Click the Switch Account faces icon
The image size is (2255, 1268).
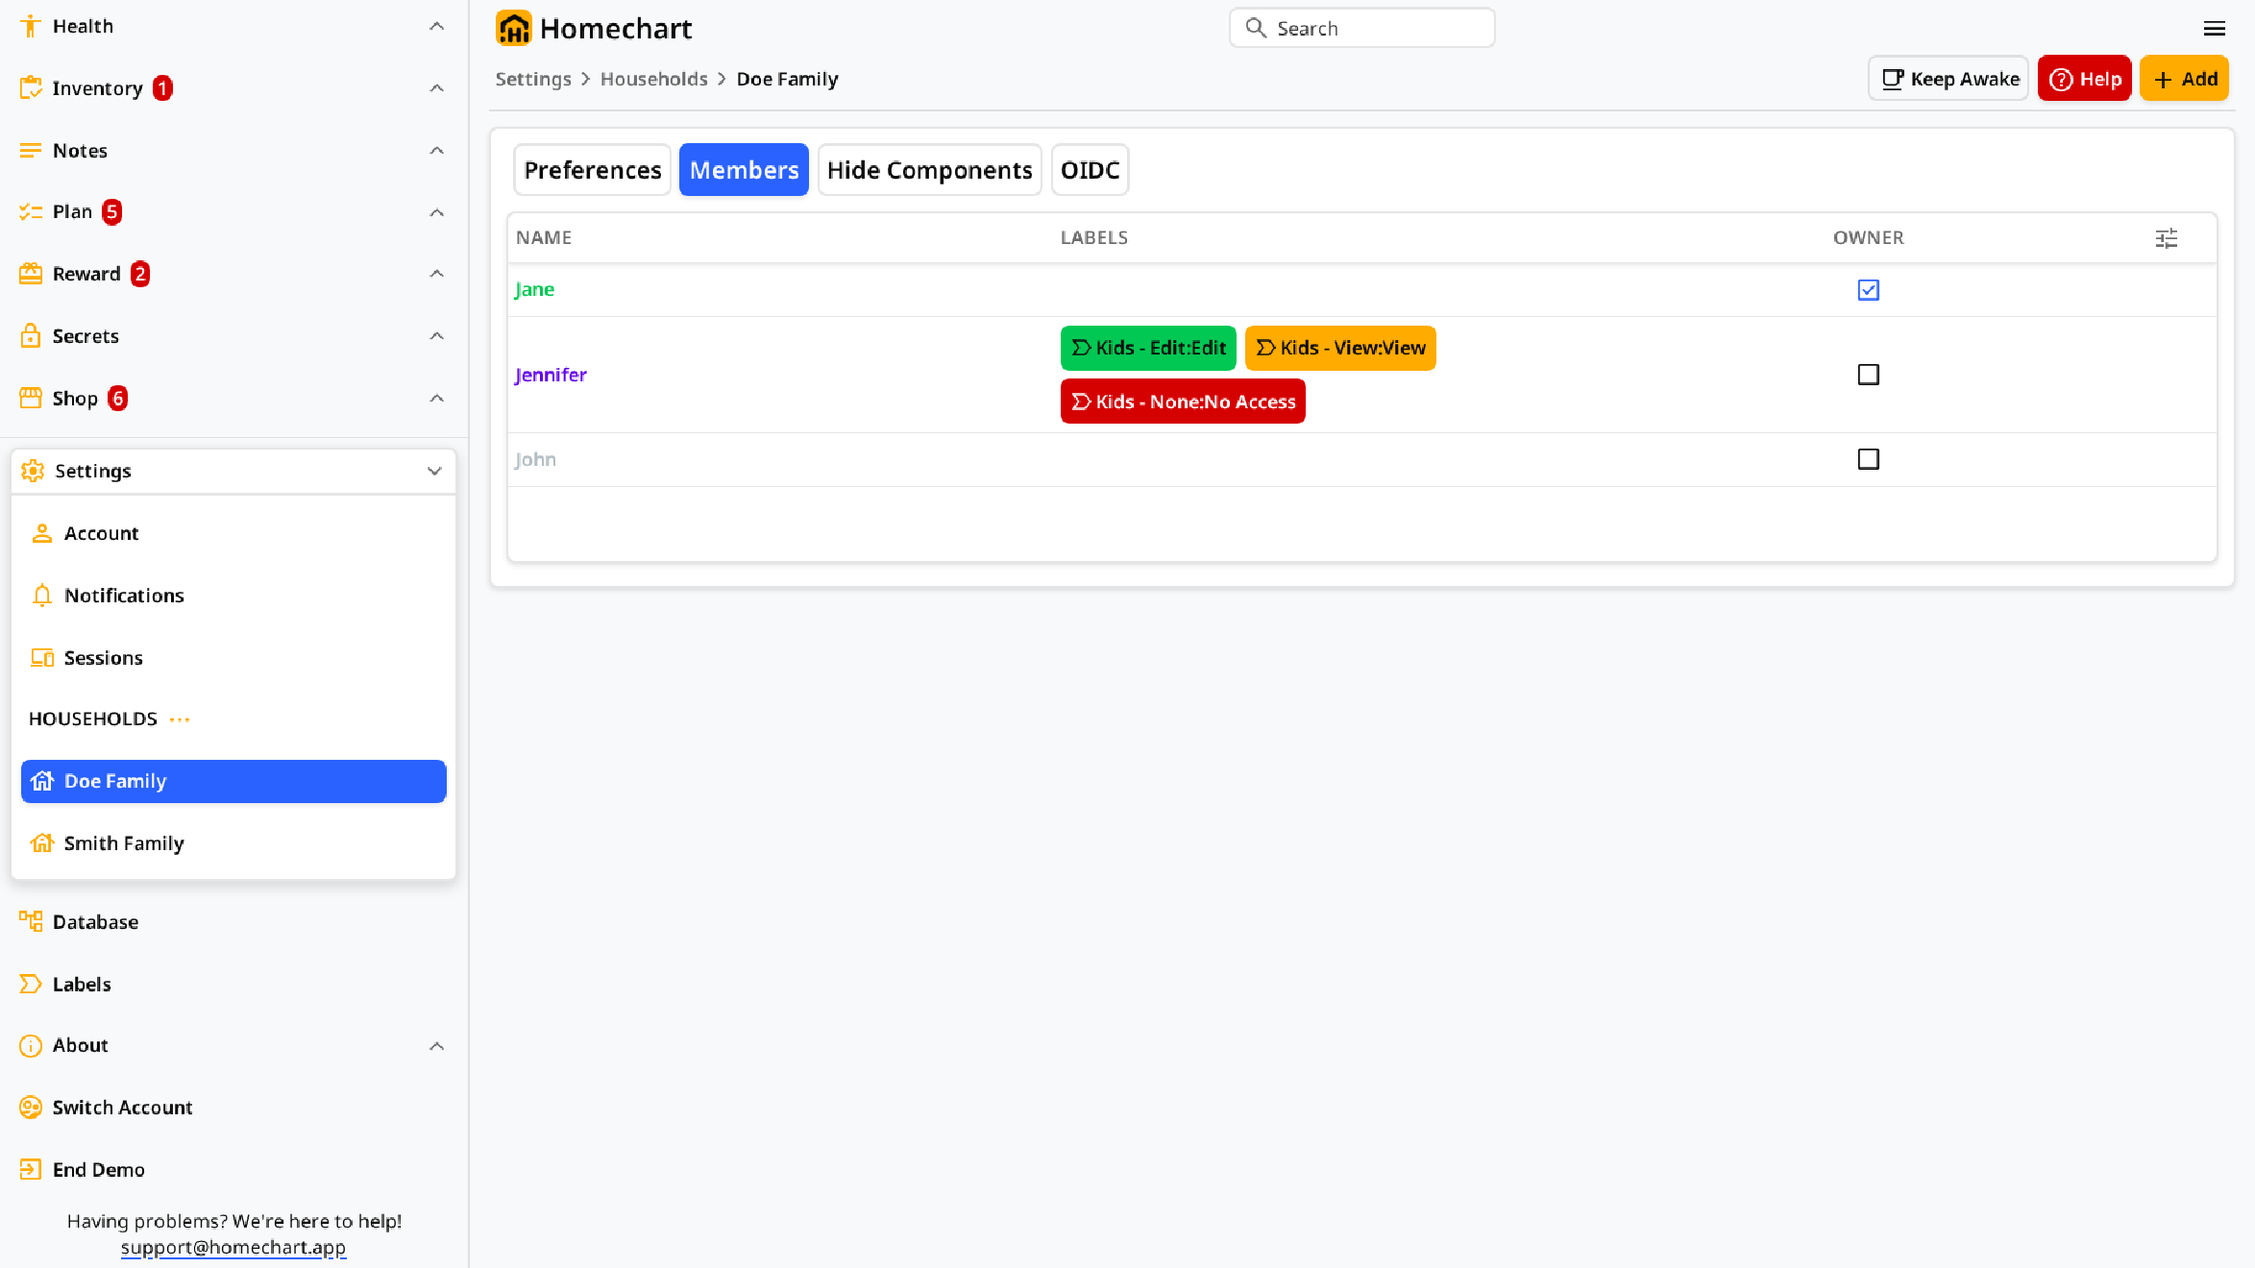pos(31,1108)
